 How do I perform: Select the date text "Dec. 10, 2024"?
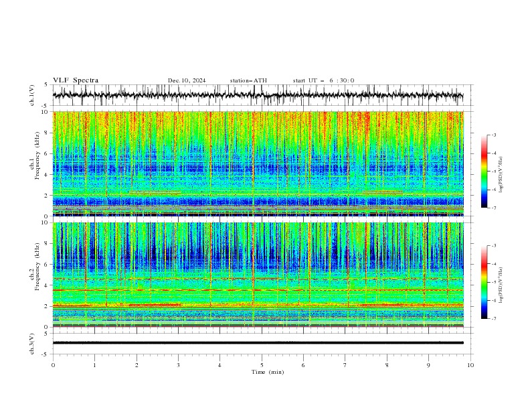[x=187, y=80]
